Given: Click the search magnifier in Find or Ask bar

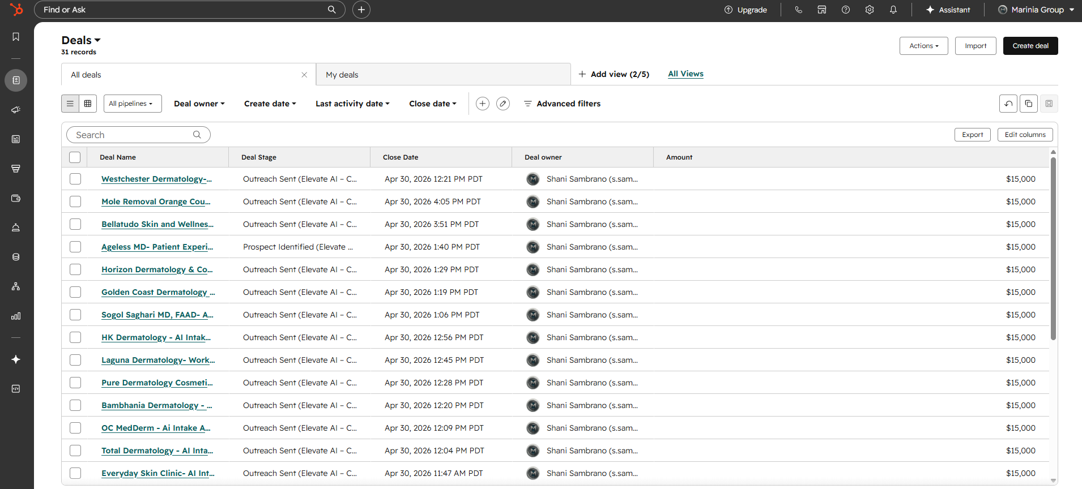Looking at the screenshot, I should coord(332,10).
